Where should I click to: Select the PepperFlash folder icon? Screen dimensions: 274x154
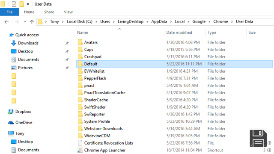[80, 78]
